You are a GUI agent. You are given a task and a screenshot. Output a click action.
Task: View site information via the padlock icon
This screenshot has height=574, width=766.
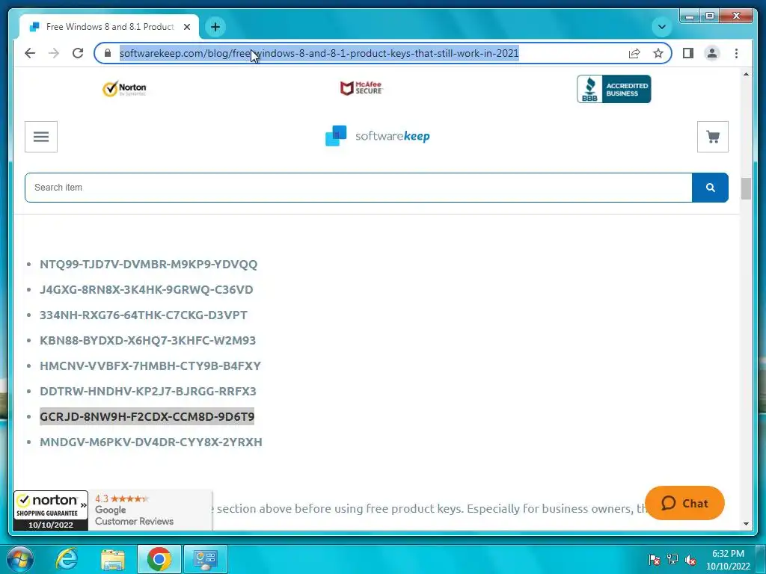[x=108, y=53]
